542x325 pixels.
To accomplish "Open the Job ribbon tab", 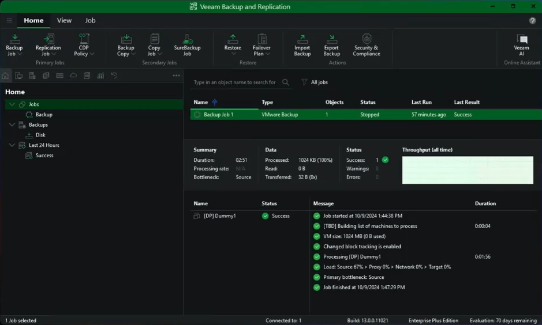I will (x=90, y=20).
